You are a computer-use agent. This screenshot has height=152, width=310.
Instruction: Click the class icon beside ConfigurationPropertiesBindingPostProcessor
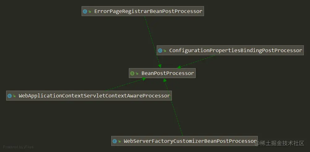(160, 51)
